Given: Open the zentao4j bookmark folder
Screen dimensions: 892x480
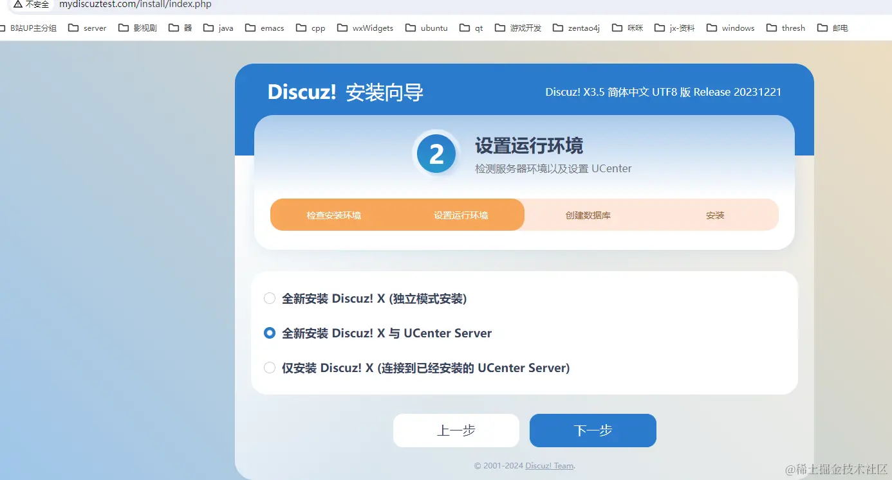Looking at the screenshot, I should tap(576, 28).
